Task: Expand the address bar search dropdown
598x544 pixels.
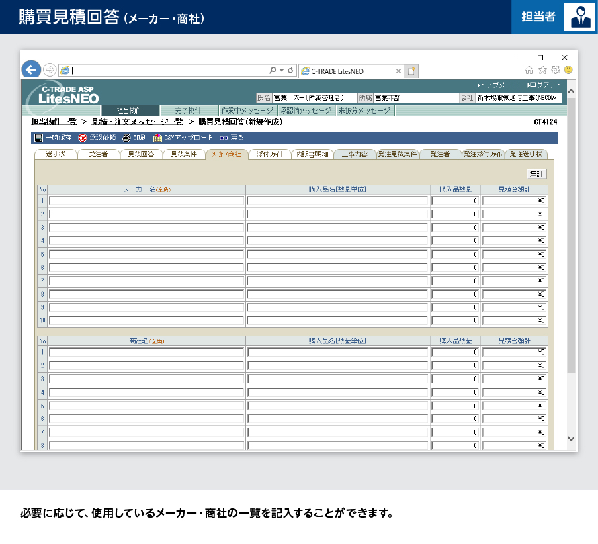Action: tap(281, 70)
